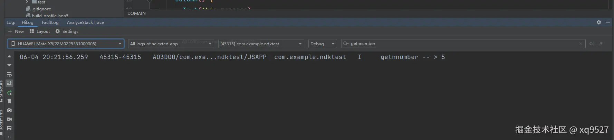Take a device screenshot with camera icon
Viewport: 614px width, 140px height.
pyautogui.click(x=9, y=110)
